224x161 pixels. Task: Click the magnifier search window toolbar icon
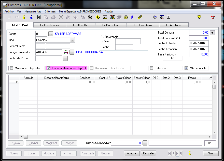coord(162,17)
